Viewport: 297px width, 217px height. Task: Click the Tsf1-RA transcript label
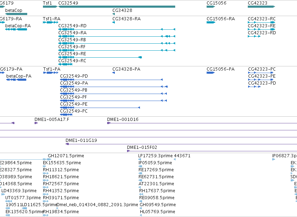tap(52, 19)
